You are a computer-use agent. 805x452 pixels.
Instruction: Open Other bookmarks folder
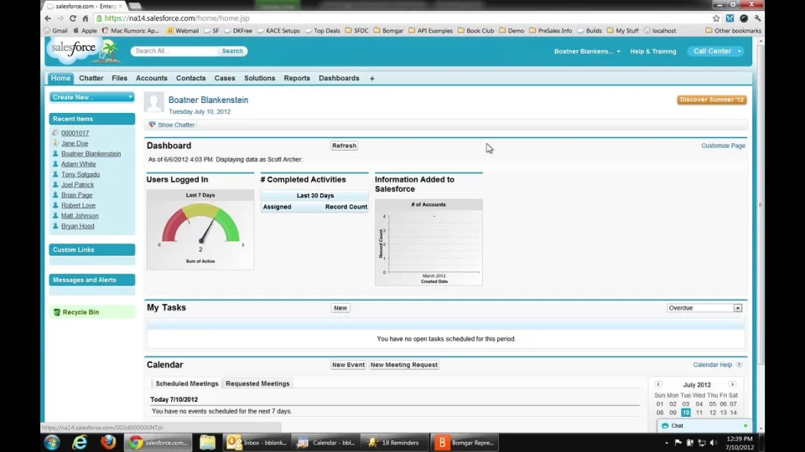pos(733,31)
